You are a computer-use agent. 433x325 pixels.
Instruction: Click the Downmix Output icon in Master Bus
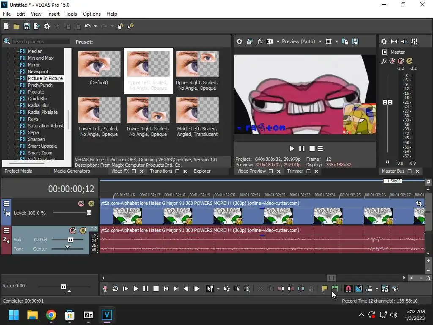pos(394,41)
